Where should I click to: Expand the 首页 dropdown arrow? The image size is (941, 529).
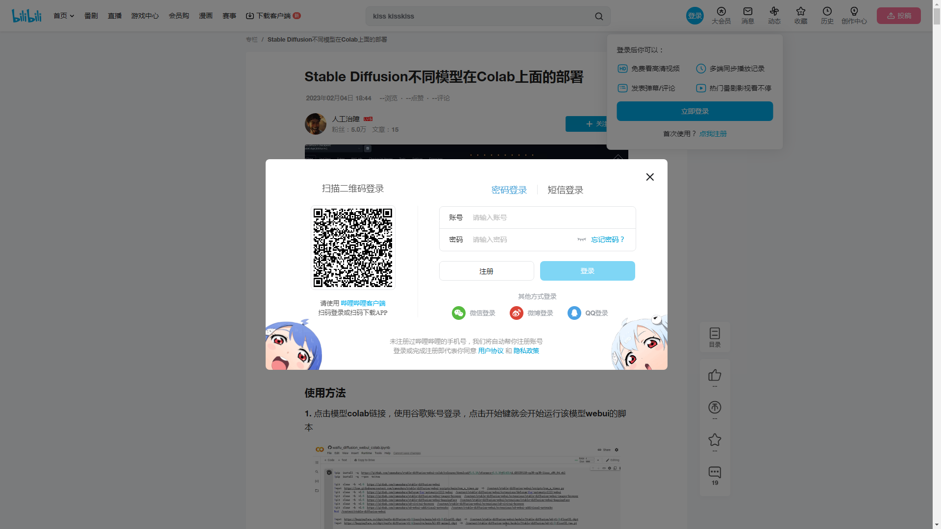72,16
